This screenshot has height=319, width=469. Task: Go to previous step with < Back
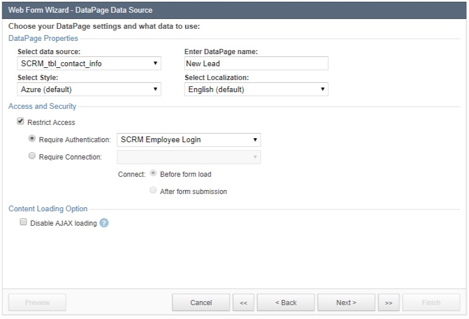(286, 303)
